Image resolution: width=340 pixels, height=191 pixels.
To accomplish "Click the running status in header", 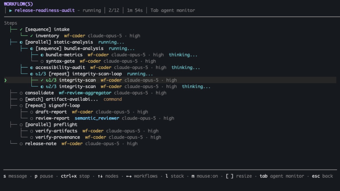I will (92, 10).
